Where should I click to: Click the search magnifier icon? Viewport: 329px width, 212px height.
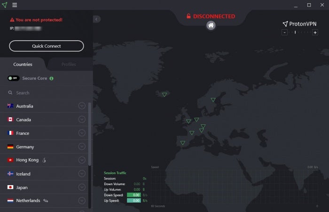coord(10,92)
